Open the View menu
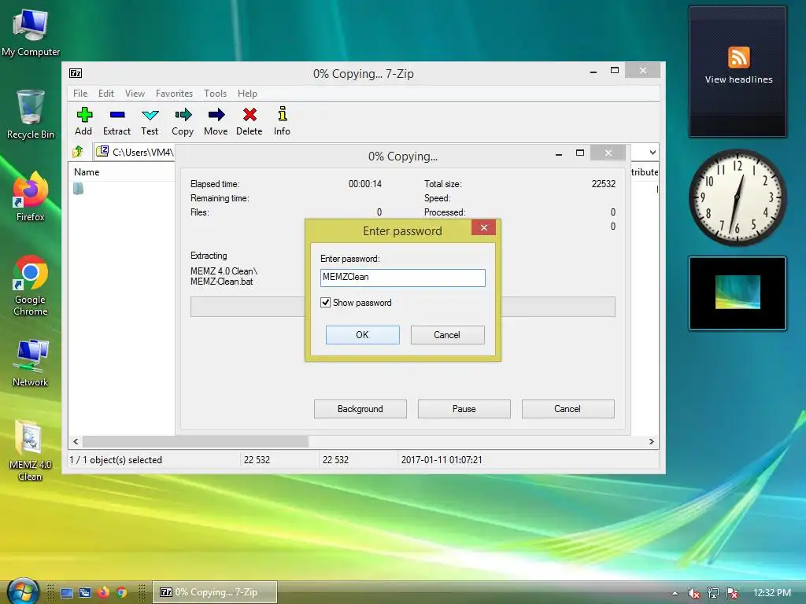Viewport: 806px width, 604px height. click(x=135, y=94)
